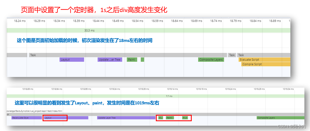Click the 1018.94 ms ruler label
This screenshot has width=310, height=131.
tap(57, 89)
